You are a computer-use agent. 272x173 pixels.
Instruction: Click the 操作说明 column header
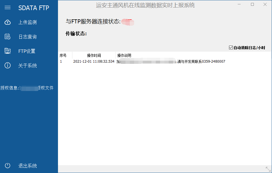click(x=124, y=55)
